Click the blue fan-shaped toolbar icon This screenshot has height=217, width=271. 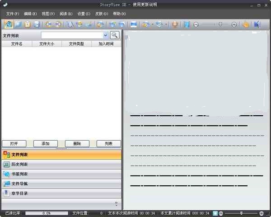(x=122, y=24)
